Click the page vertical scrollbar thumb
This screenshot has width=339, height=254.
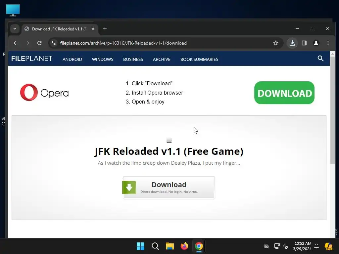(332, 110)
